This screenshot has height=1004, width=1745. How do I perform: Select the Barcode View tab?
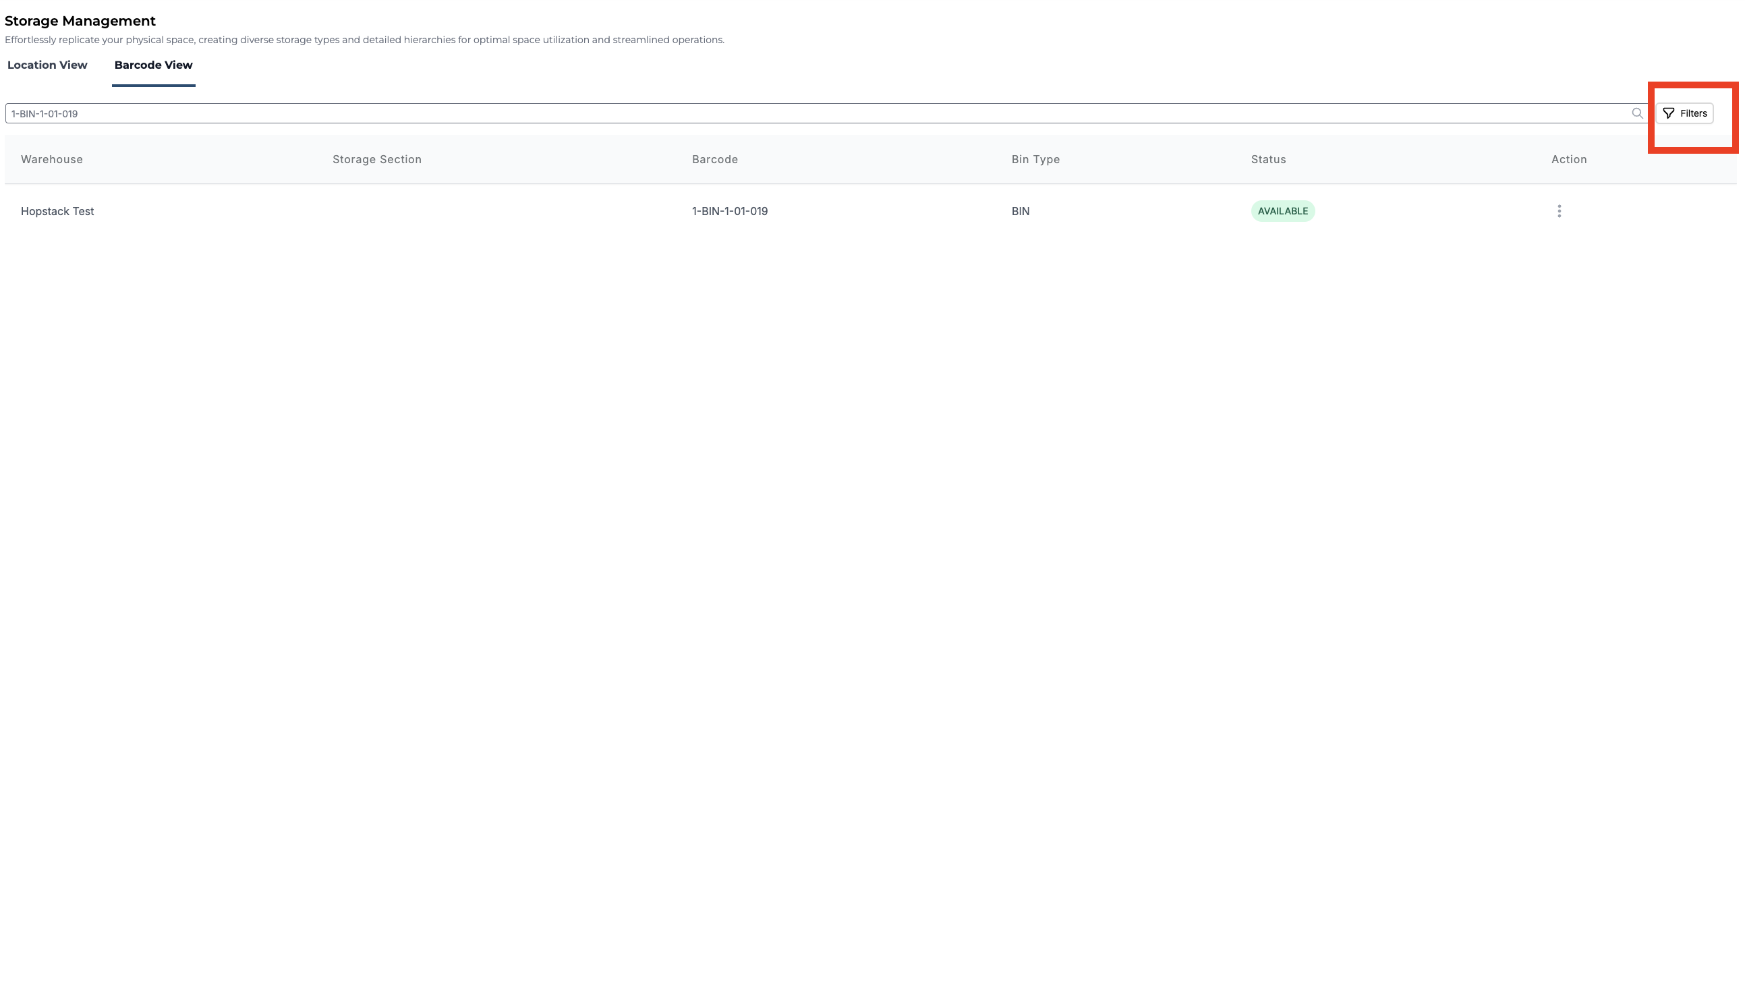(x=154, y=65)
